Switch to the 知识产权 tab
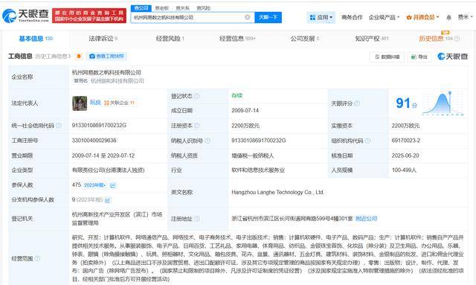The image size is (476, 285). coord(372,39)
